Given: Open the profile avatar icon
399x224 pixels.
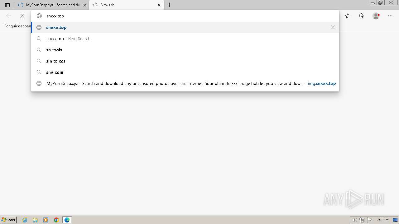Looking at the screenshot, I should point(376,16).
